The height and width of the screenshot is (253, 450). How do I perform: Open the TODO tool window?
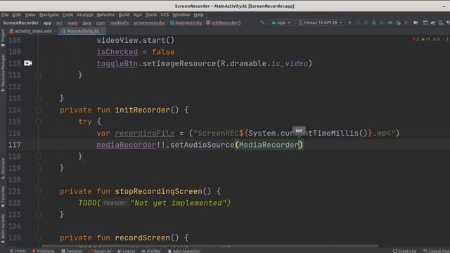coord(18,251)
